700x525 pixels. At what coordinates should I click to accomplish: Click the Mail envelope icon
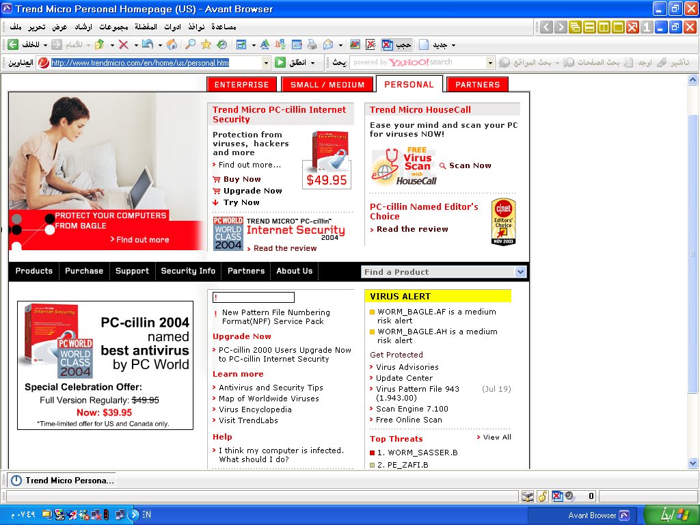(328, 44)
